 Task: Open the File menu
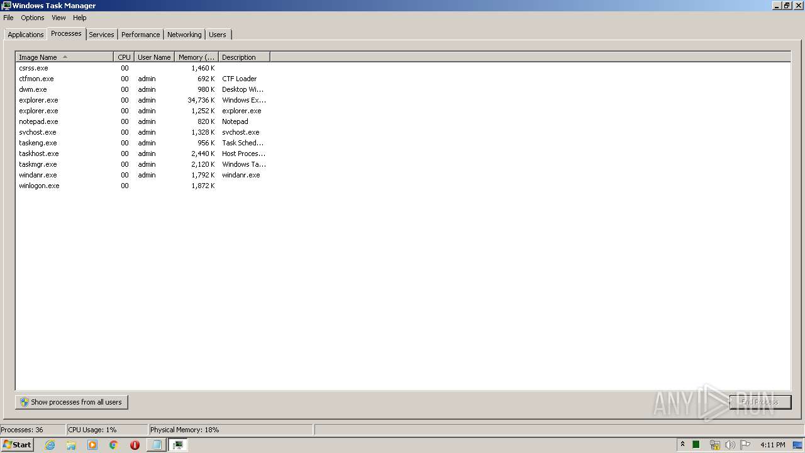pyautogui.click(x=8, y=18)
